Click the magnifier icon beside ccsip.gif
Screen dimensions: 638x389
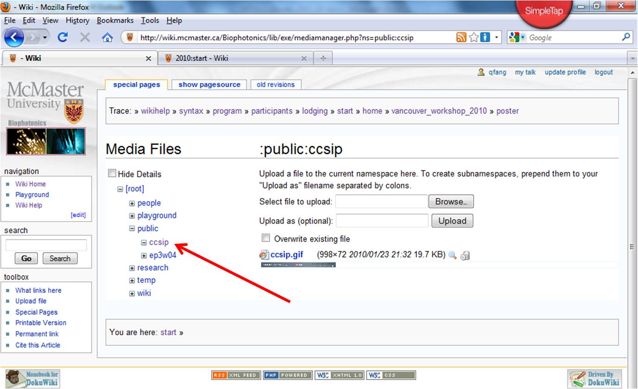point(453,255)
